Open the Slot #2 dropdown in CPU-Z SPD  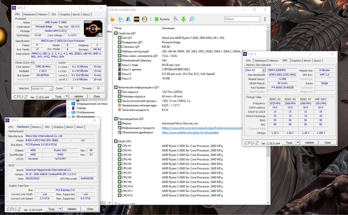(x=263, y=70)
